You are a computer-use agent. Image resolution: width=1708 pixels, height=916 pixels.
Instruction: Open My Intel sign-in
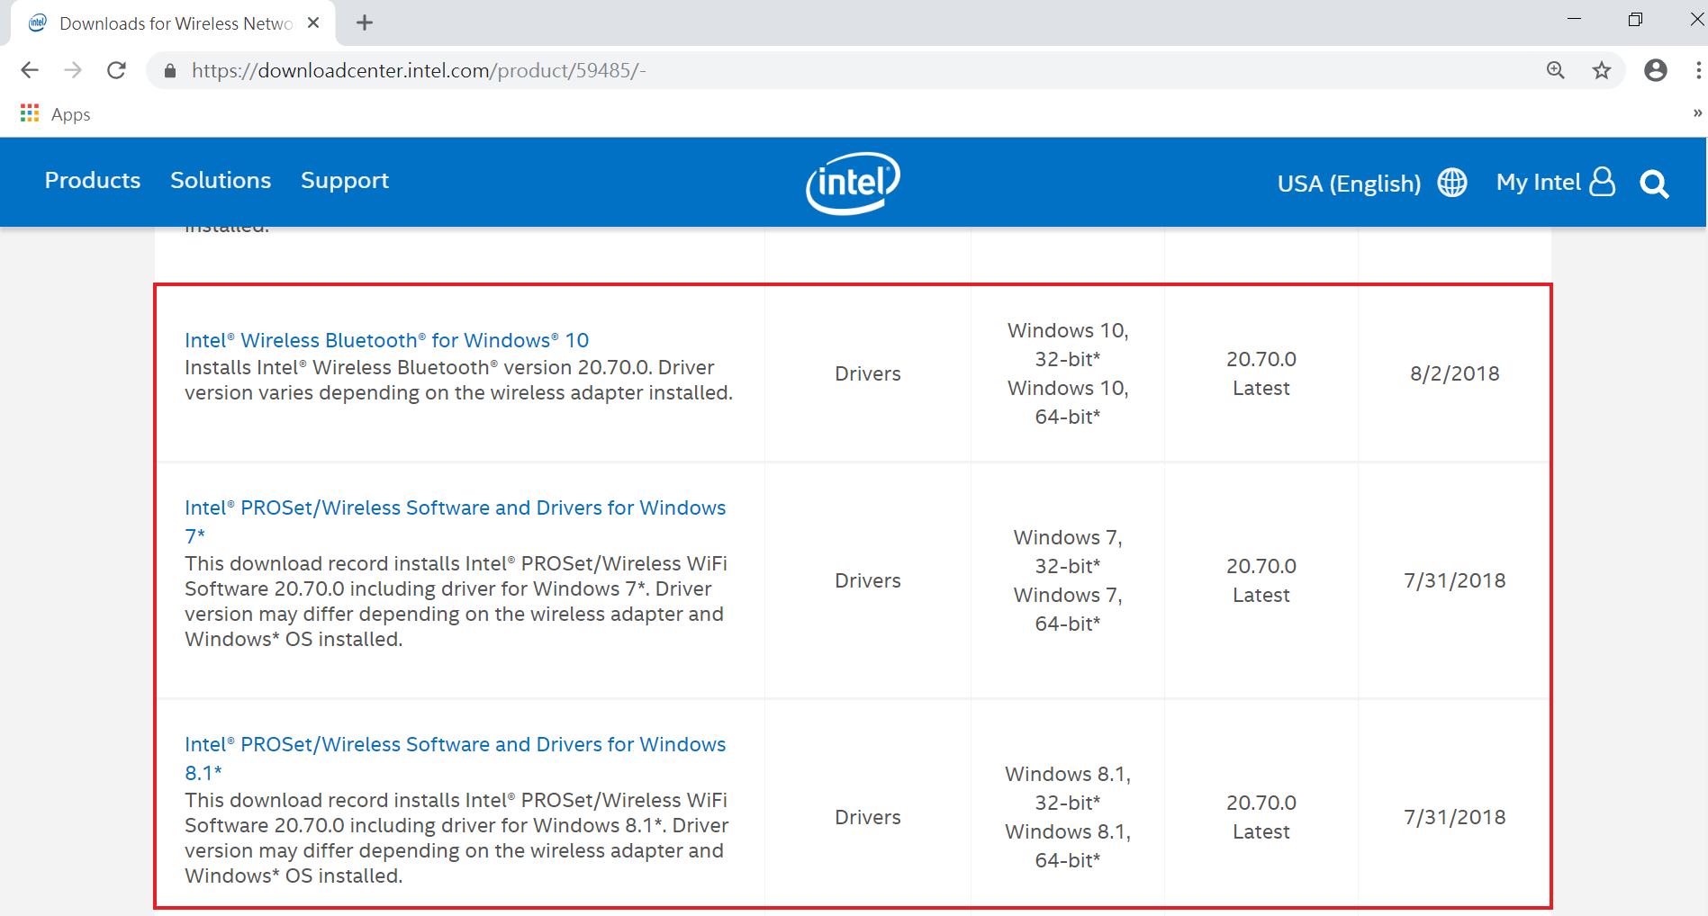tap(1538, 183)
